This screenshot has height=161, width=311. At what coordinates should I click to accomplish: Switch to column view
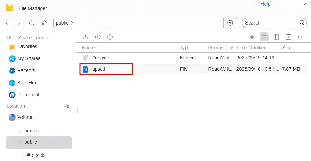(276, 37)
